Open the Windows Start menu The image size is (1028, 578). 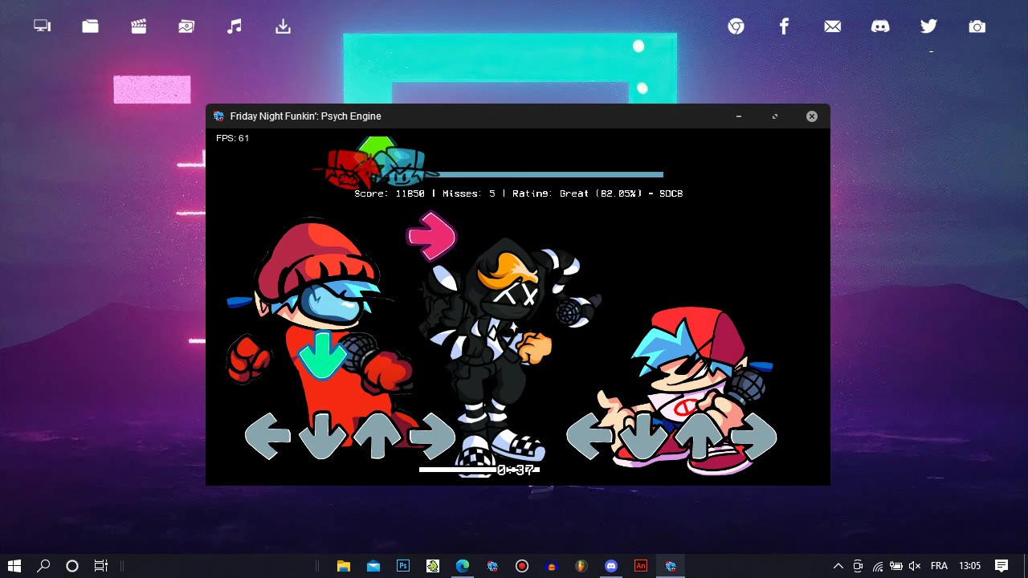(14, 566)
